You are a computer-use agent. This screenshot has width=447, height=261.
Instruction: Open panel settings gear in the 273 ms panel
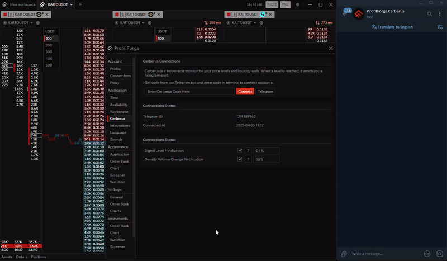tap(261, 23)
